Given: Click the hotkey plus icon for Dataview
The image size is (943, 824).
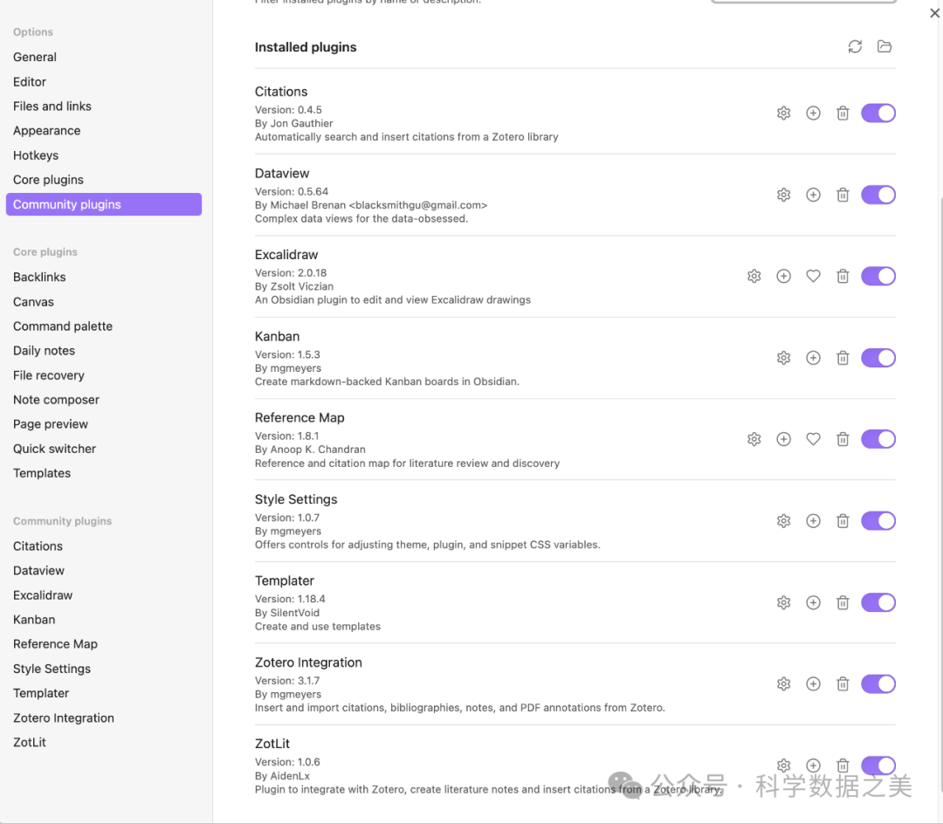Looking at the screenshot, I should coord(813,195).
